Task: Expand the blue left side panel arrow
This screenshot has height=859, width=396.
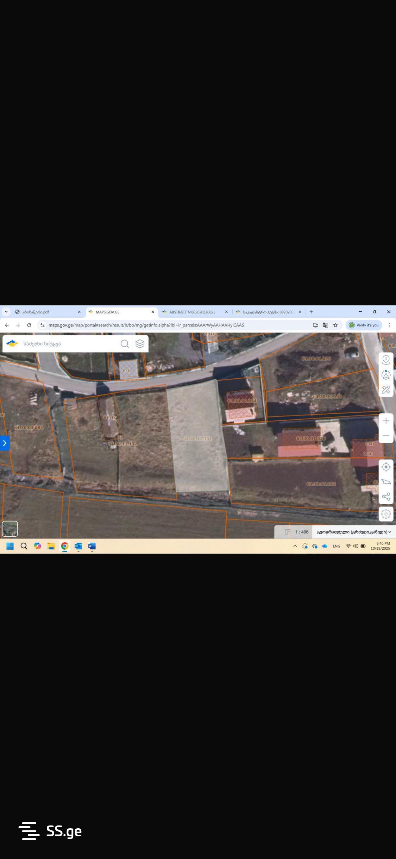Action: click(5, 443)
